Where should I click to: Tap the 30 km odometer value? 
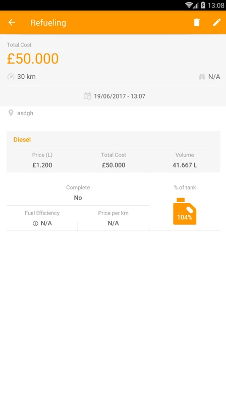(x=26, y=77)
